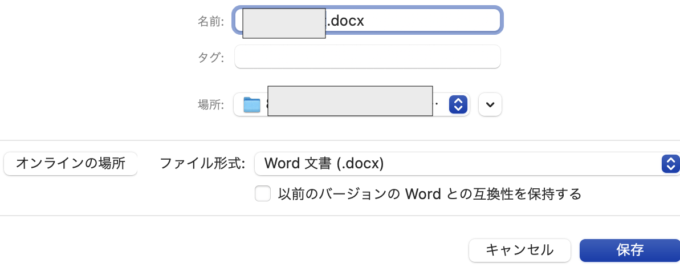This screenshot has height=279, width=680.
Task: Click the オンラインの場所 button
Action: tap(71, 164)
